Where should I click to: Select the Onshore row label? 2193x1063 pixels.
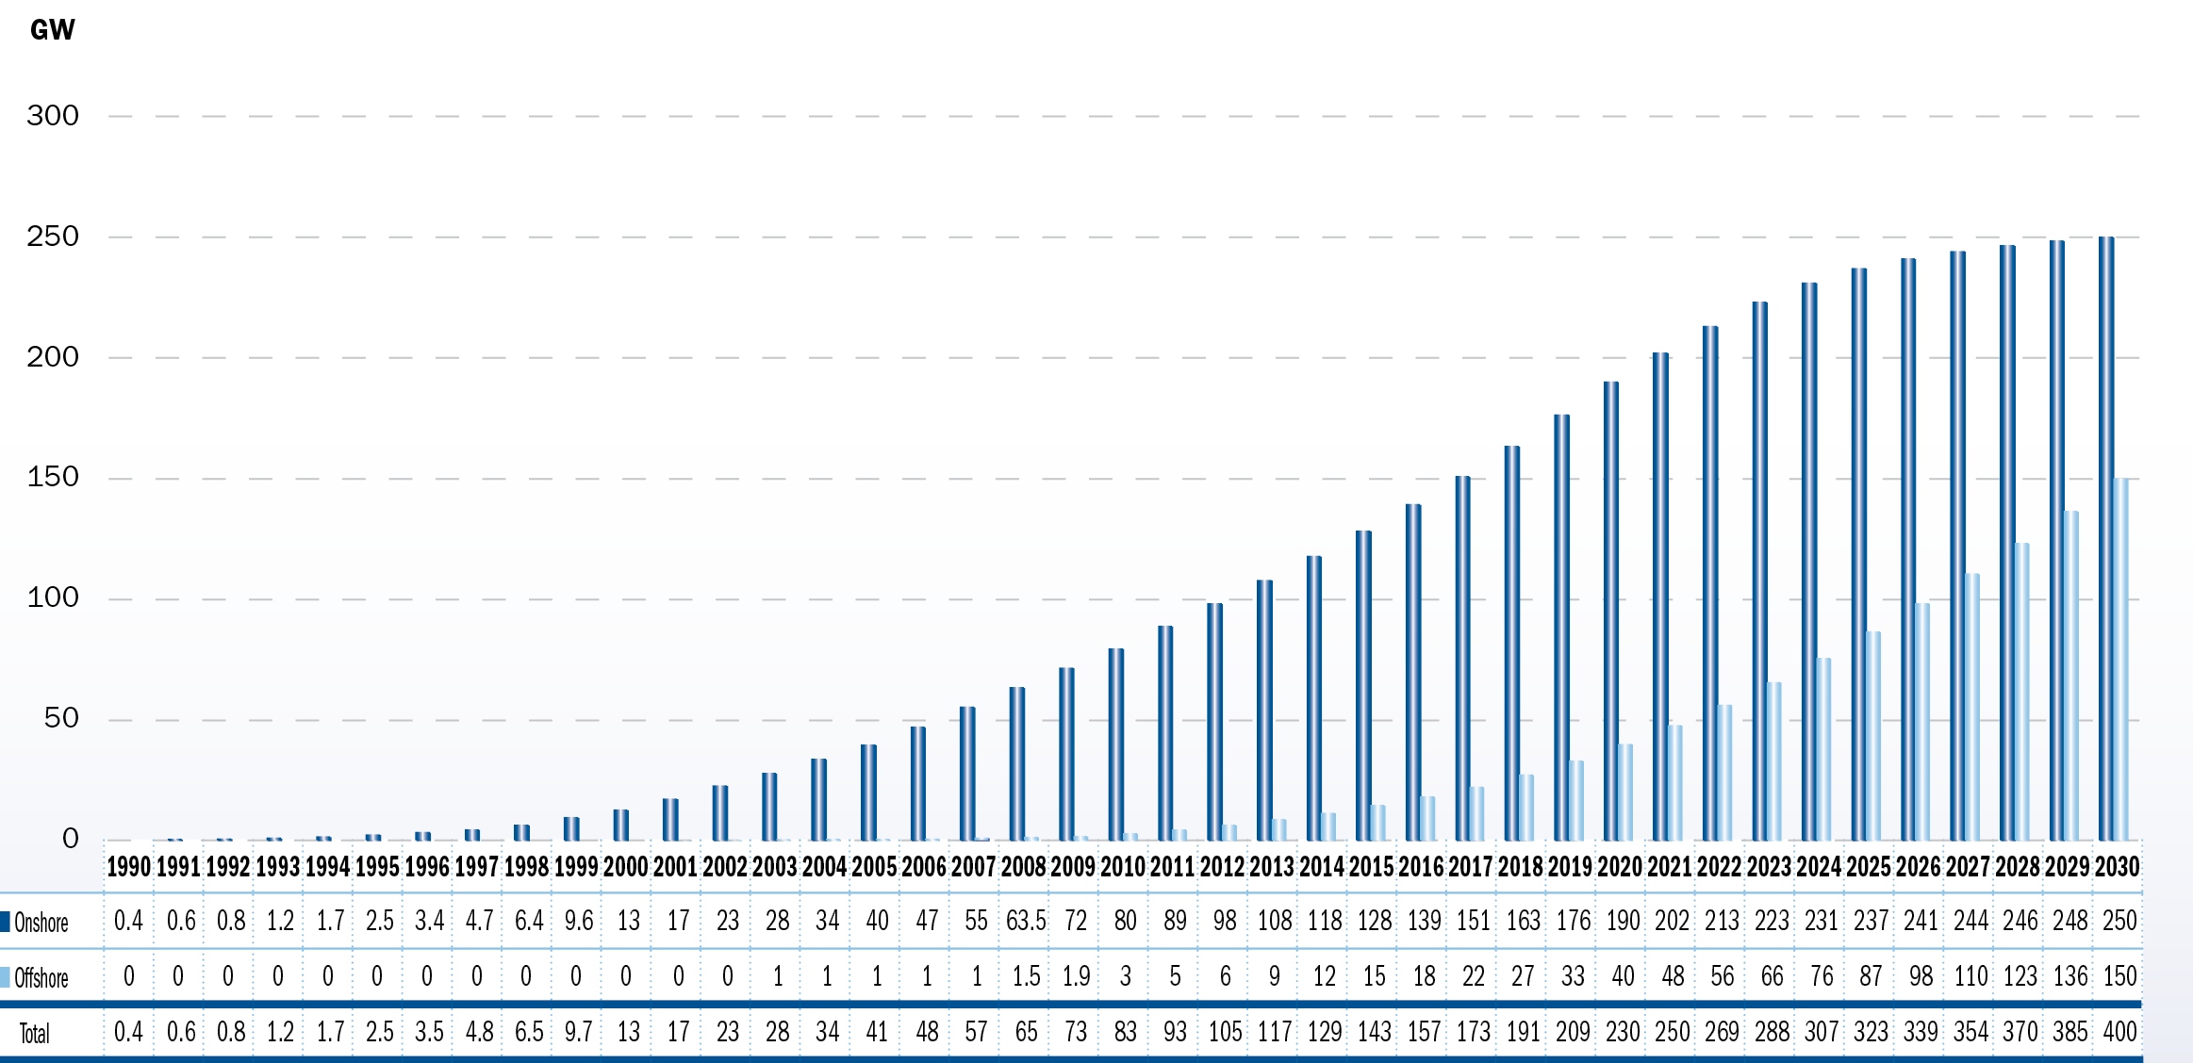41,923
